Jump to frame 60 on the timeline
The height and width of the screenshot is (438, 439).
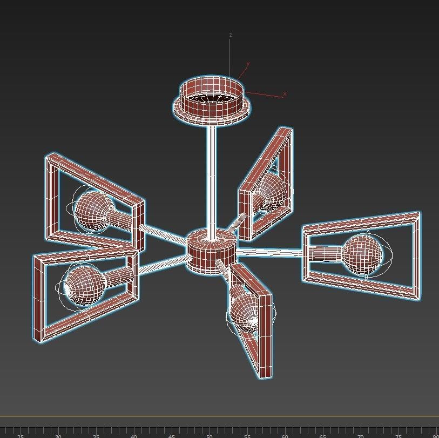coord(285,436)
